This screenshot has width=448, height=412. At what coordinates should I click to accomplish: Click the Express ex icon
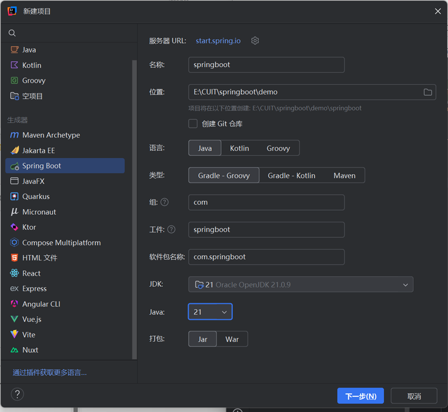[x=15, y=289]
